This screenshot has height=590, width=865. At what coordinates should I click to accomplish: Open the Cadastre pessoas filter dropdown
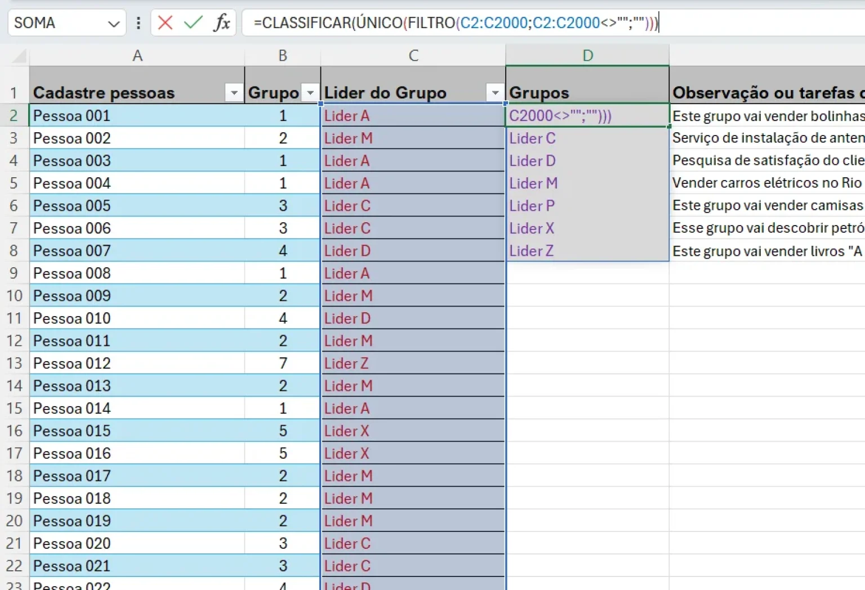(234, 93)
